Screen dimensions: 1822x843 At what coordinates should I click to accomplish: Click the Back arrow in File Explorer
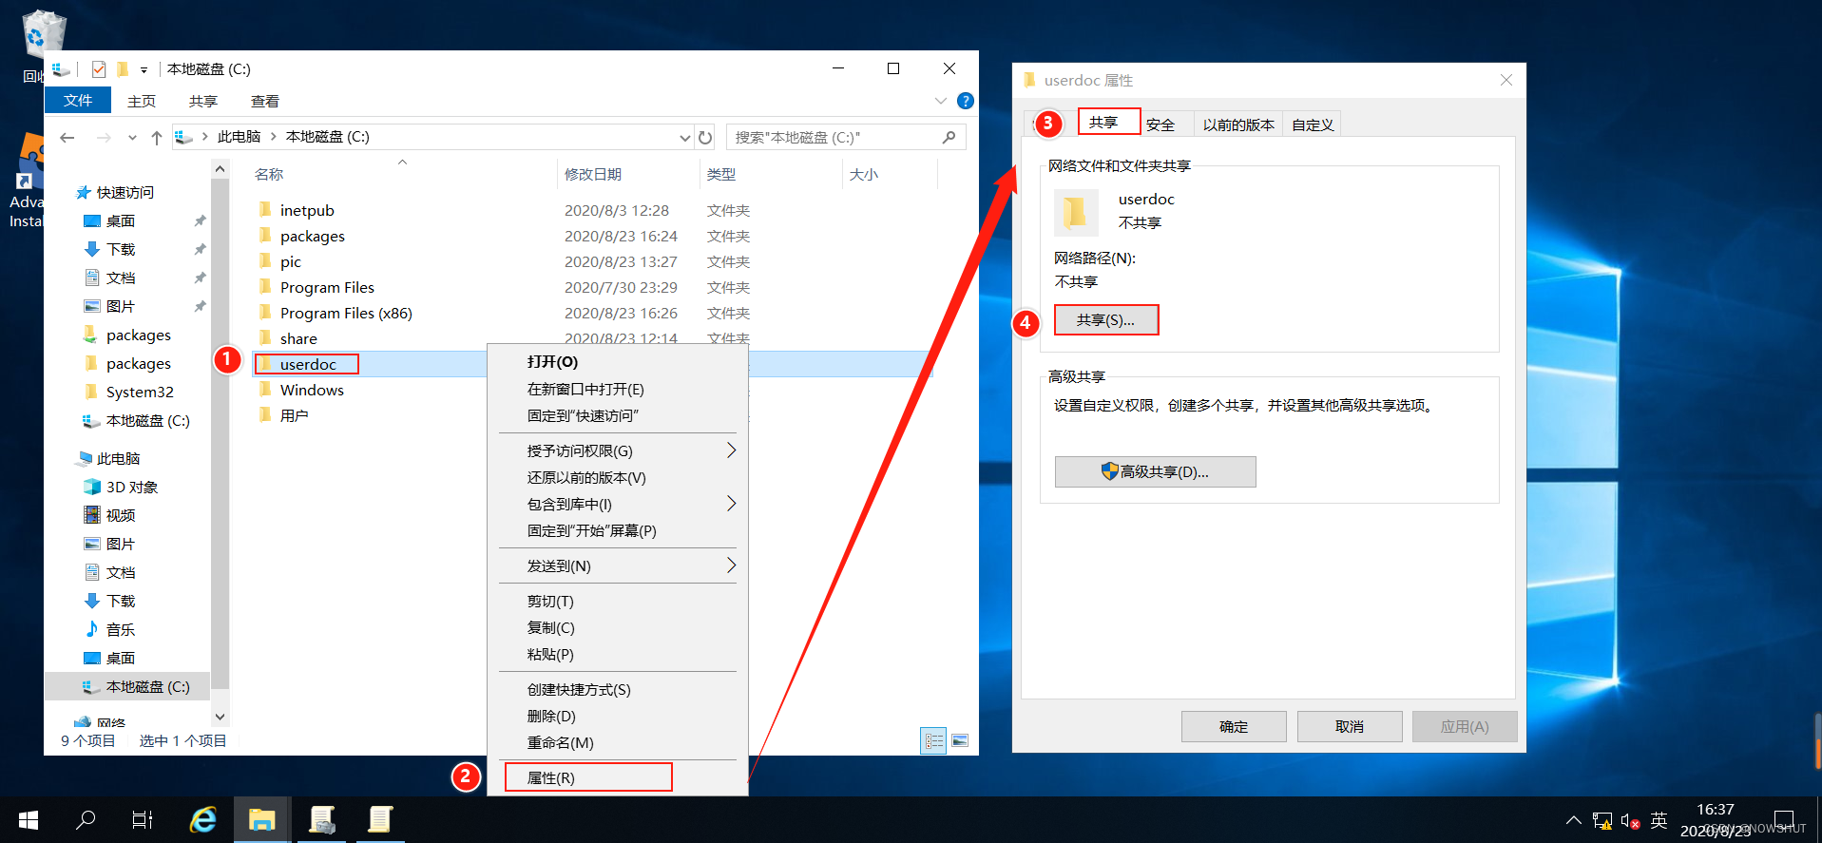pyautogui.click(x=67, y=138)
